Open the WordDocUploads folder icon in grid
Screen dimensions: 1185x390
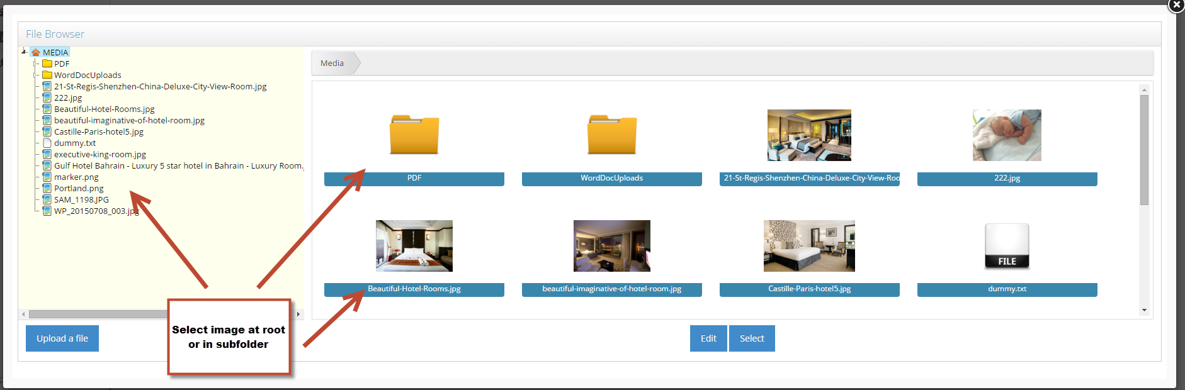click(611, 135)
